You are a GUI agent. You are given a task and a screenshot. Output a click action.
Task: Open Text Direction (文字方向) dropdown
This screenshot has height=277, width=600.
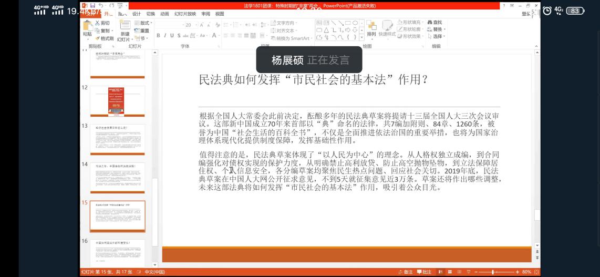point(284,23)
